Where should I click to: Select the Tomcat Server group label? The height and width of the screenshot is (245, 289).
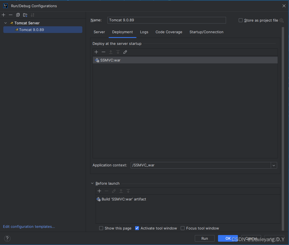(27, 23)
